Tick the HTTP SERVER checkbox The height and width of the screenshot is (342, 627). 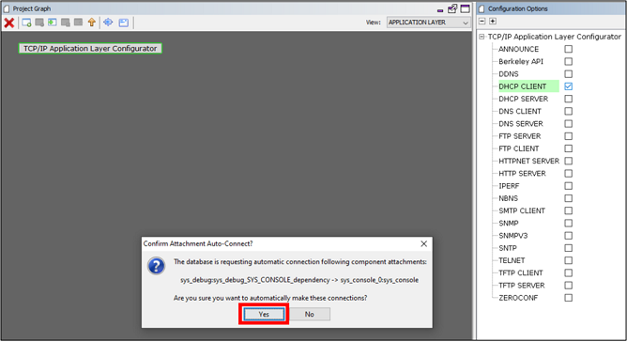[568, 173]
